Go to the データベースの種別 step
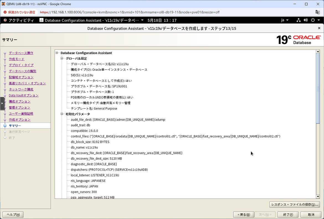This screenshot has width=324, height=219. pos(22,71)
